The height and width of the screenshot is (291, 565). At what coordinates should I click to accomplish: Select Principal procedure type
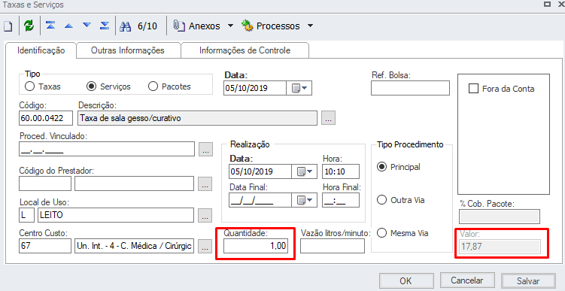[381, 167]
